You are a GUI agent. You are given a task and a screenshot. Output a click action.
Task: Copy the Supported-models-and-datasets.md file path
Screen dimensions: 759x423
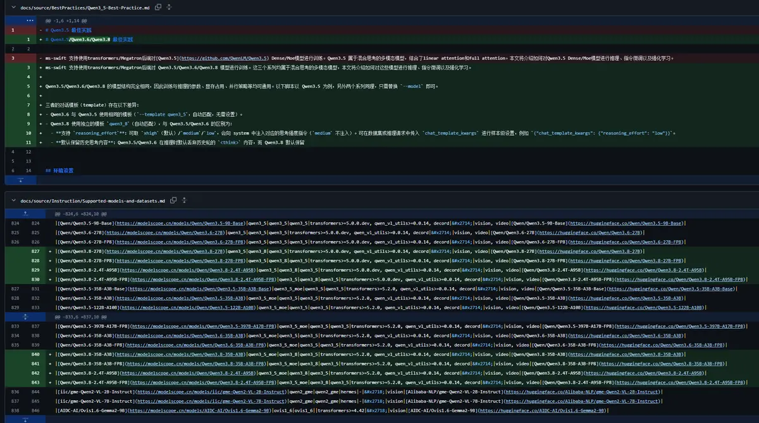pyautogui.click(x=173, y=200)
